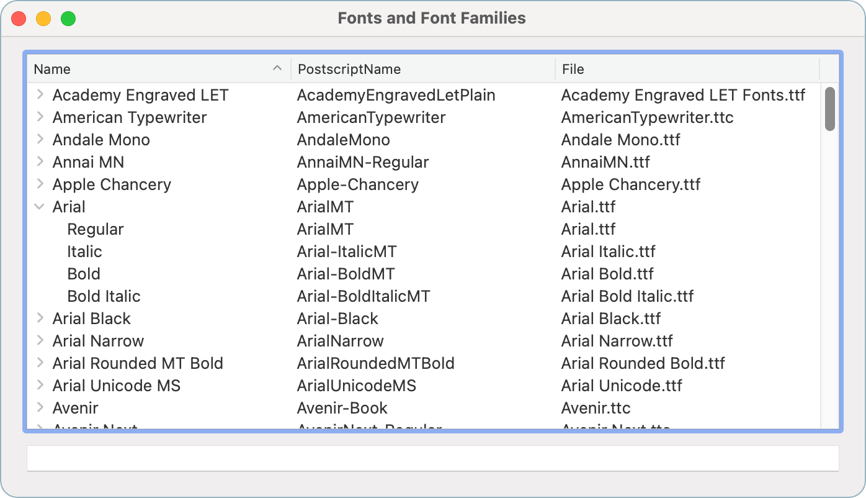
Task: Expand the Arial Unicode MS family
Action: (40, 386)
